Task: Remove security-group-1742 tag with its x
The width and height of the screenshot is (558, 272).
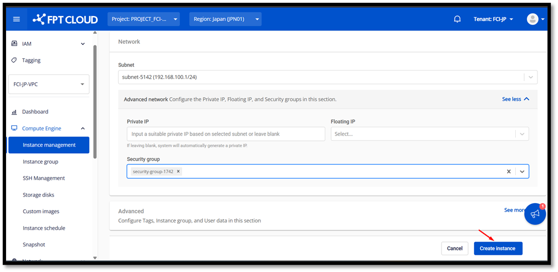Action: [178, 172]
